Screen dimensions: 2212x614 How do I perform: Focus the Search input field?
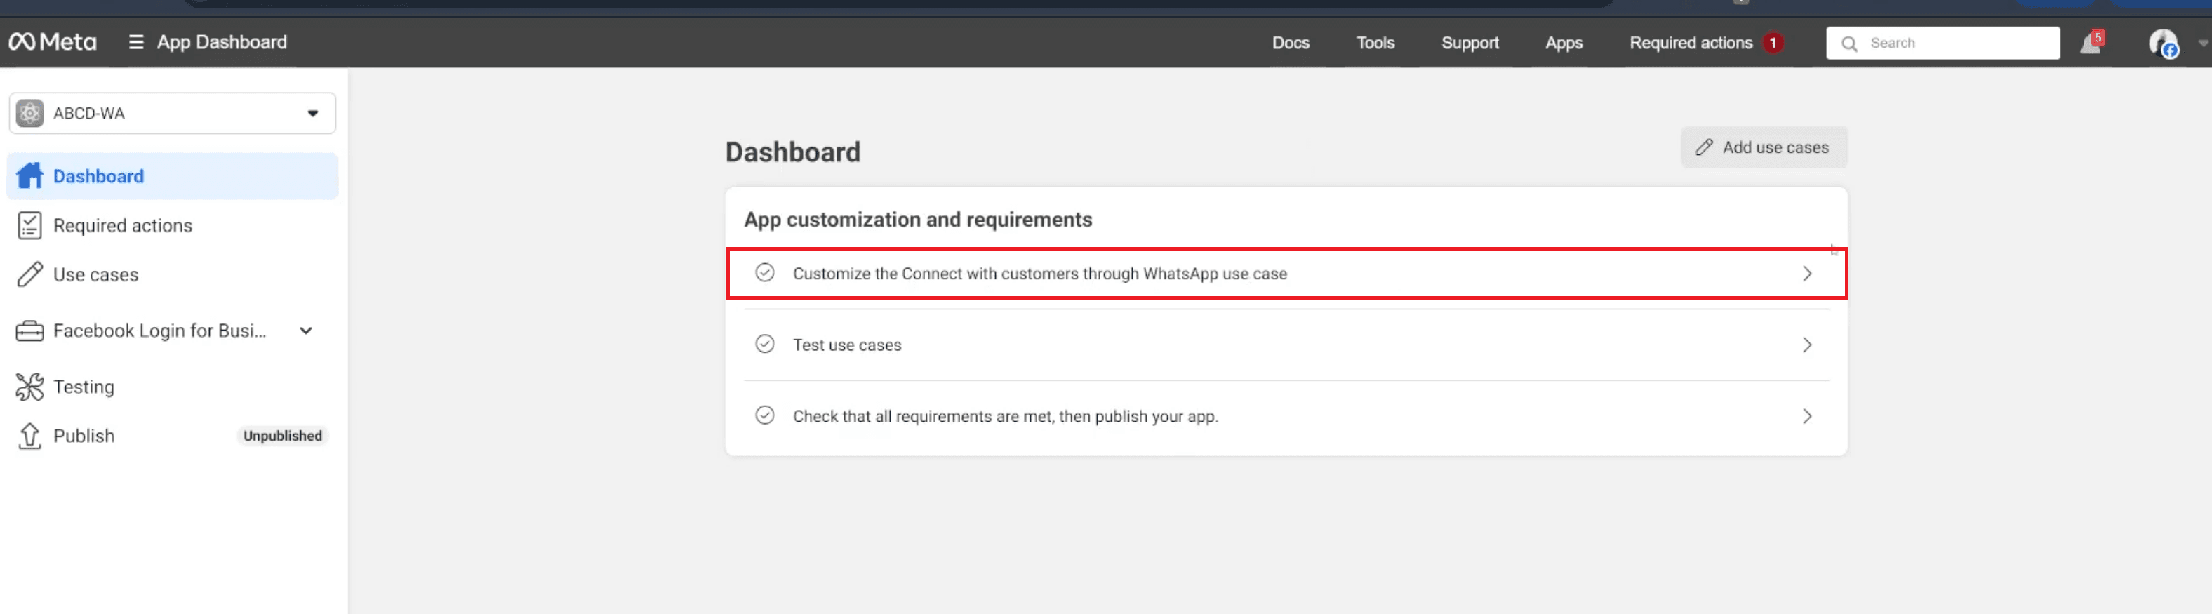[1943, 43]
